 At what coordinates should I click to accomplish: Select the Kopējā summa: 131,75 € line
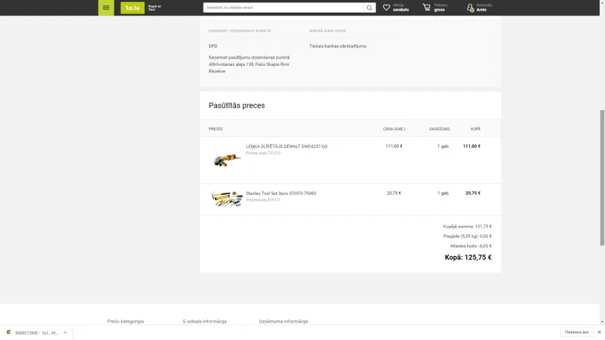coord(468,226)
